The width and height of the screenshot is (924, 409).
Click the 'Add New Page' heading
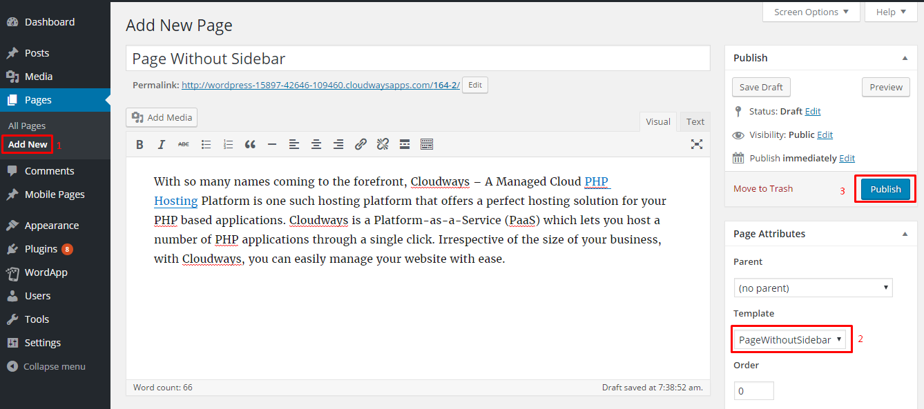pyautogui.click(x=179, y=26)
